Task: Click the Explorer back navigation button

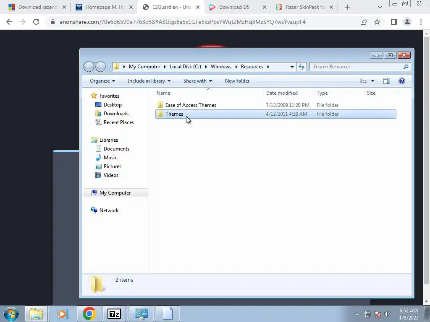Action: coord(89,67)
